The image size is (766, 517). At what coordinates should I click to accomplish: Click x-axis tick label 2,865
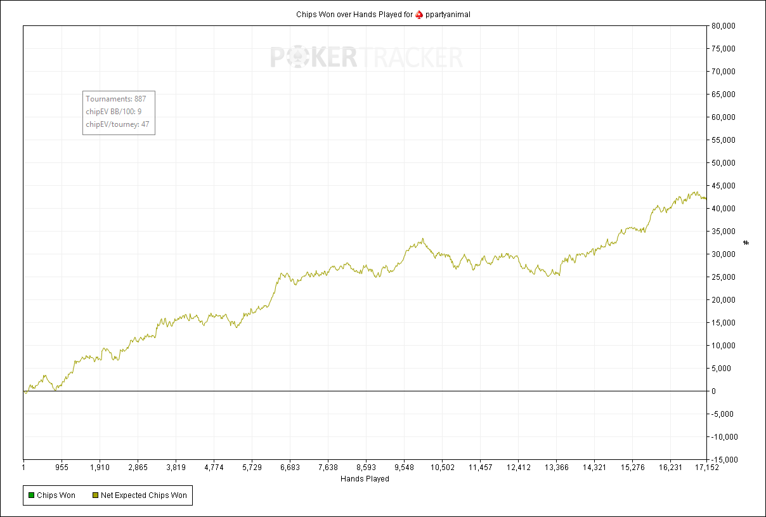138,468
